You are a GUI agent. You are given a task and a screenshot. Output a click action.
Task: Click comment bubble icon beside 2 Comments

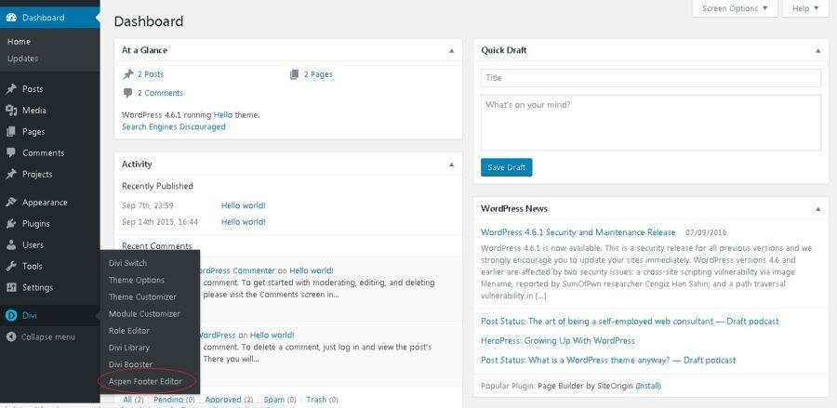127,93
